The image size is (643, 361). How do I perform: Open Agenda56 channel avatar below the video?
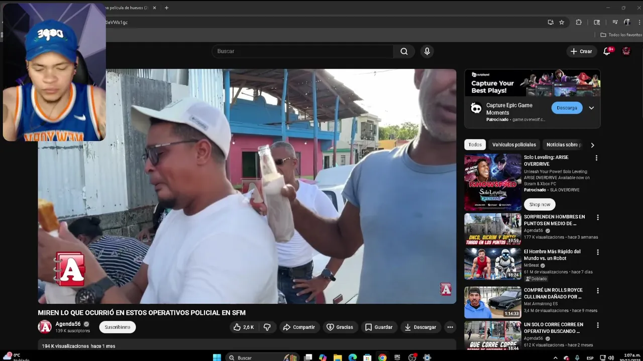click(x=45, y=327)
